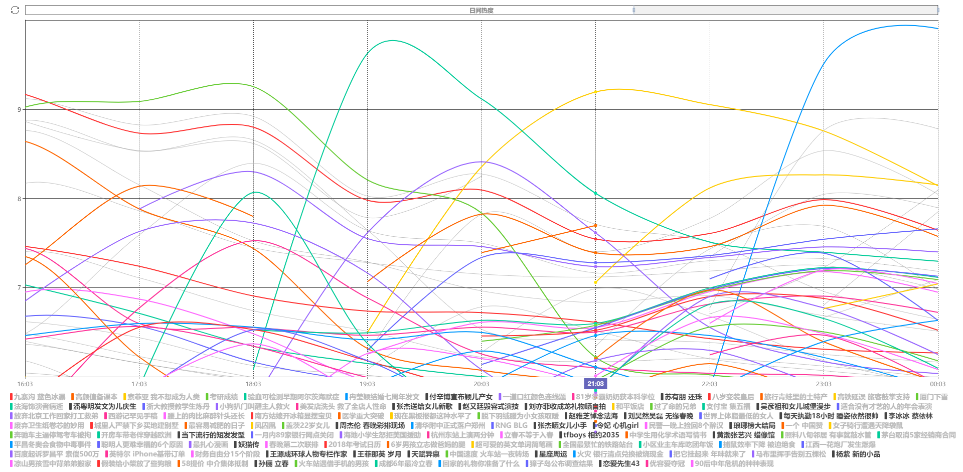
Task: Hide 吴彦祖和女儿城堡漫步 series
Action: (x=793, y=406)
